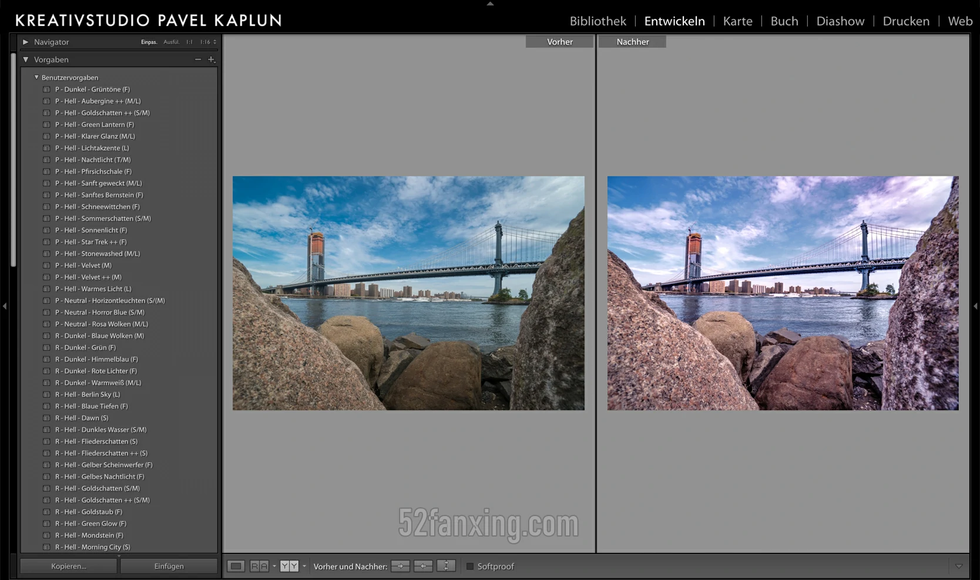The width and height of the screenshot is (980, 580).
Task: Click preset icon beside P - Hell - Aubergine ++
Action: pyautogui.click(x=46, y=101)
